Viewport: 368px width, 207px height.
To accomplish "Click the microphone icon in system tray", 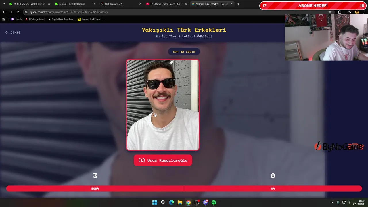I will (338, 202).
